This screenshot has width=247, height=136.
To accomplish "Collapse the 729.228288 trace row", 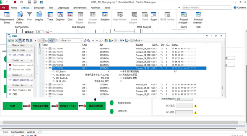I will (46, 68).
